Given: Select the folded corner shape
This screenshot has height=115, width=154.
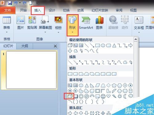Looking at the screenshot, I should click(98, 96).
